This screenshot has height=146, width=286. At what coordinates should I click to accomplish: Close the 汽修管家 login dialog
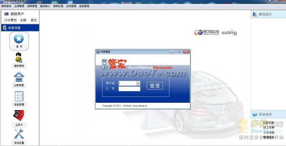186,52
